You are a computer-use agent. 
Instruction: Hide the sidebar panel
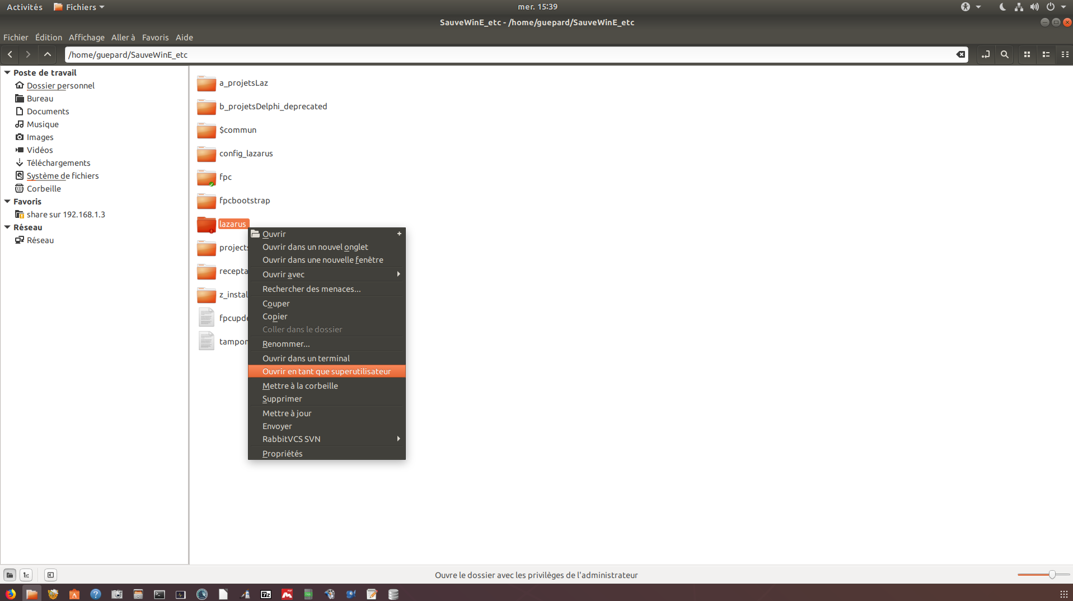tap(50, 575)
